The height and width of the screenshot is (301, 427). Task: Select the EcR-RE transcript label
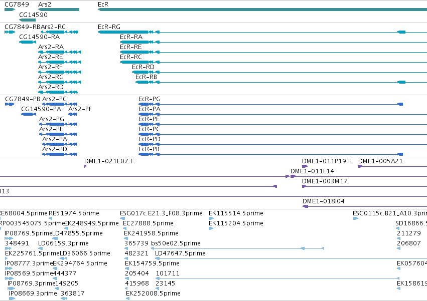coord(131,47)
